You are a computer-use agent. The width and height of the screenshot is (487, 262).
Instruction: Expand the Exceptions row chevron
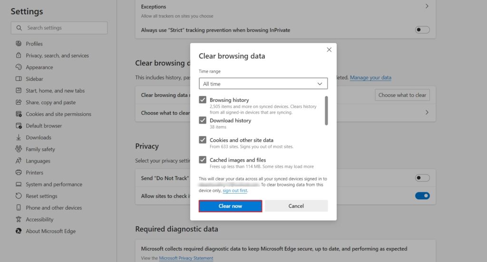coord(427,7)
